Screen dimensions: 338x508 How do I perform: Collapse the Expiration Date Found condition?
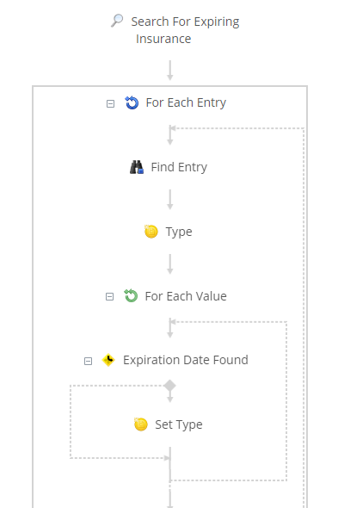(88, 361)
